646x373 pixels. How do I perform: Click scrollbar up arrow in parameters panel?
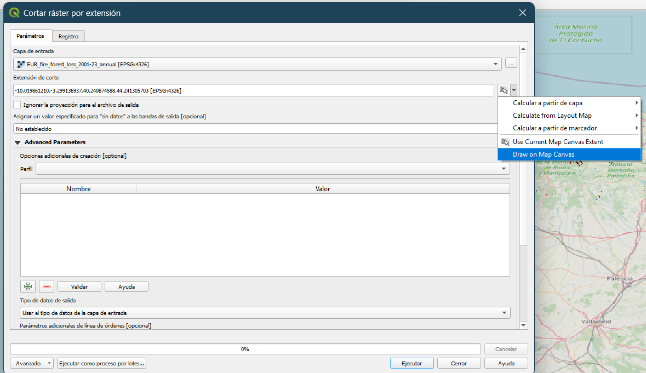pyautogui.click(x=523, y=50)
